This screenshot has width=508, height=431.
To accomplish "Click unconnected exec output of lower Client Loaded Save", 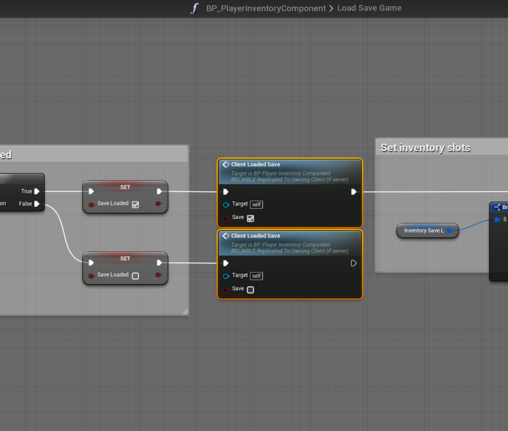I will [x=354, y=263].
